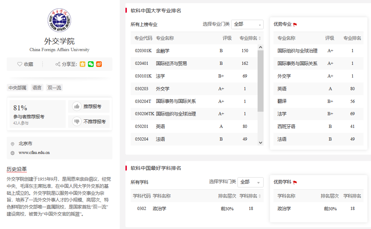Click the majors list scroll-down arrow
This screenshot has width=371, height=229.
pos(260,142)
